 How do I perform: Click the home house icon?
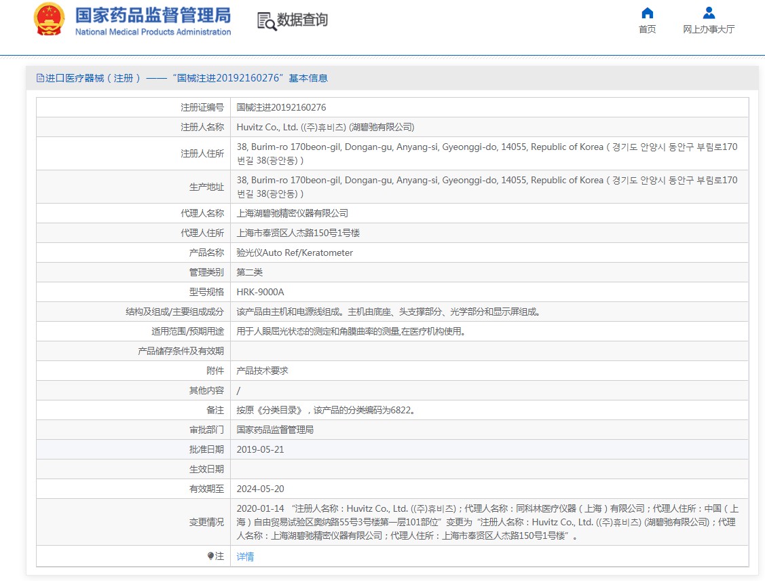(647, 13)
